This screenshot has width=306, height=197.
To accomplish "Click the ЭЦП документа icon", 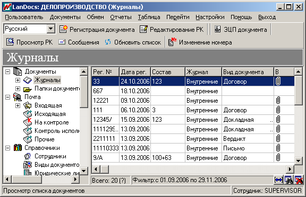I will coord(218,29).
